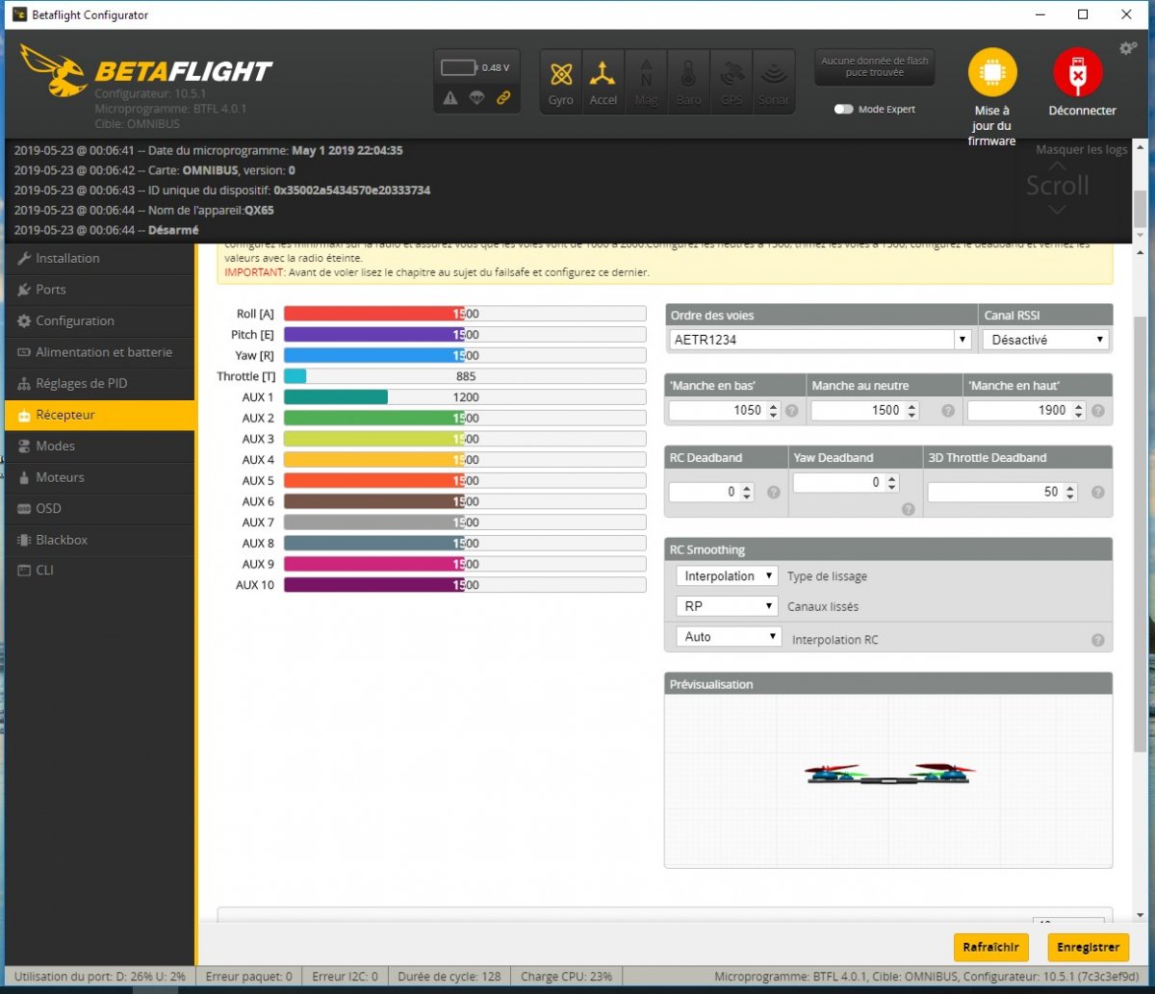This screenshot has height=994, width=1155.
Task: Open the Canaux lissés dropdown
Action: click(727, 606)
